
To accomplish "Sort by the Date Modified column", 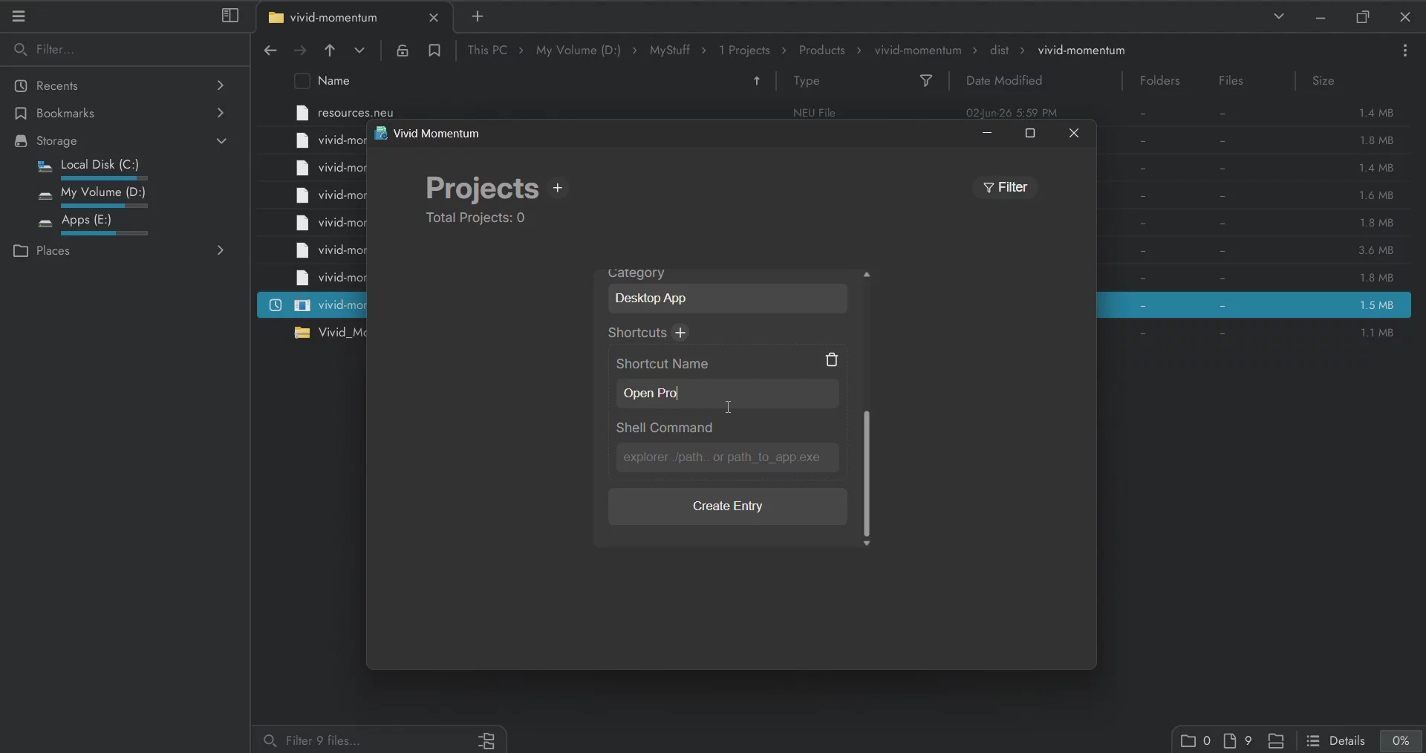I will [x=1005, y=81].
